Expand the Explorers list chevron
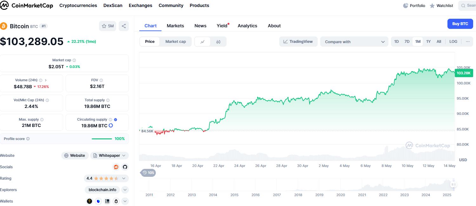 [125, 190]
